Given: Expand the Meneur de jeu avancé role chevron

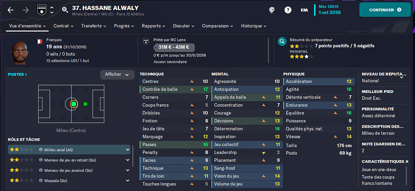Looking at the screenshot, I should 128,170.
